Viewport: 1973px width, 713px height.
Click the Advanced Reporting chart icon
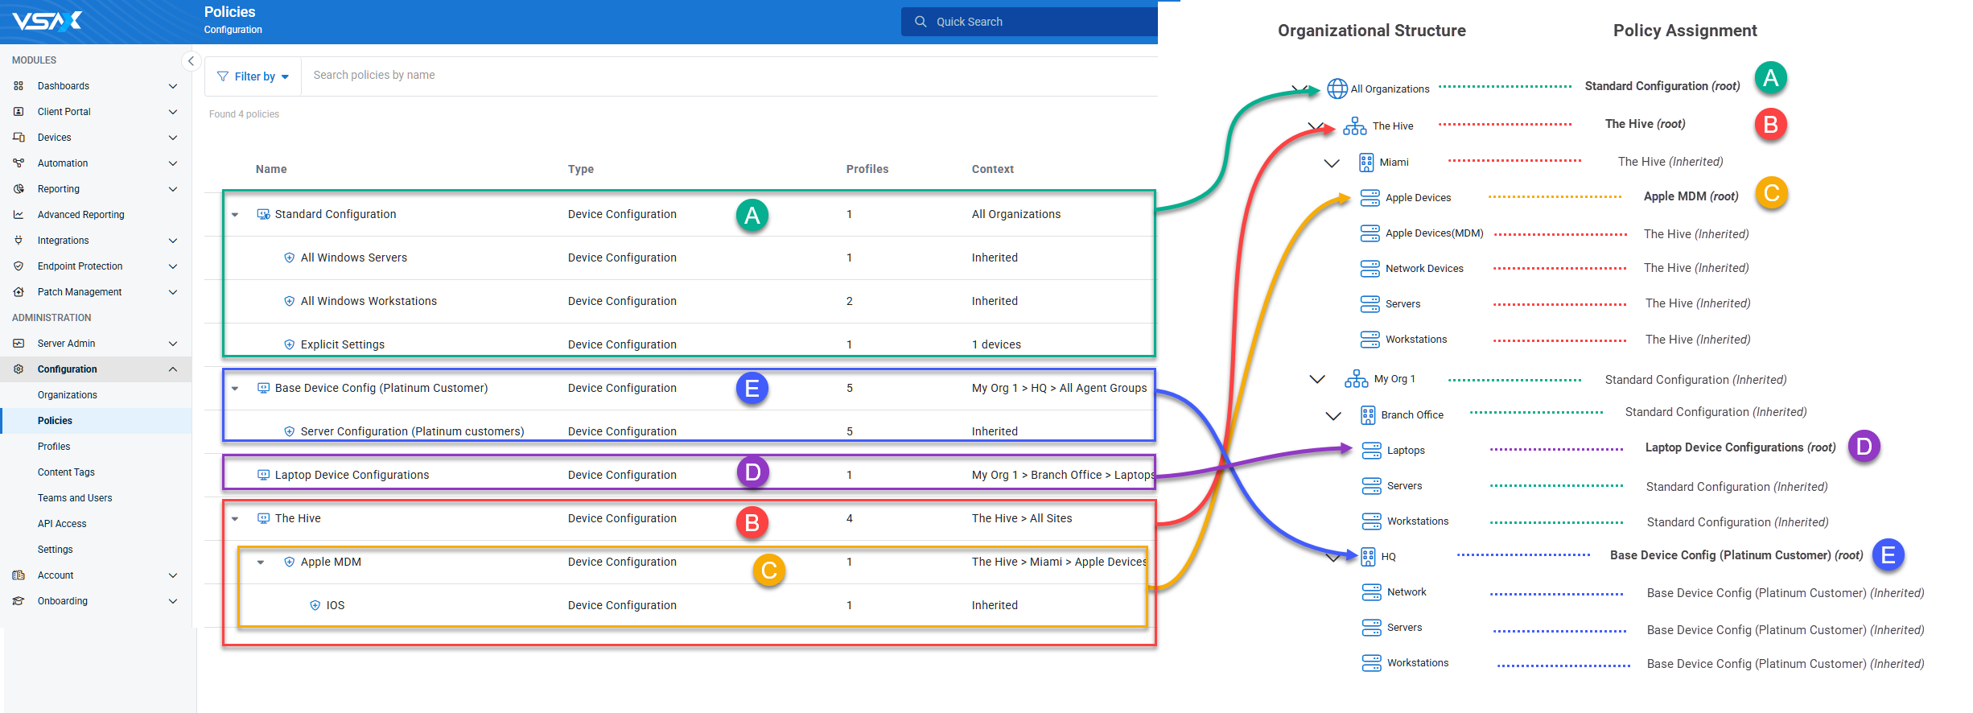pyautogui.click(x=19, y=215)
